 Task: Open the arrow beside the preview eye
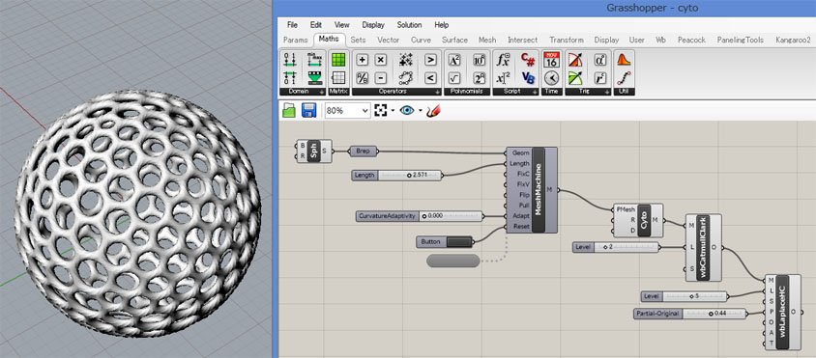tap(420, 110)
